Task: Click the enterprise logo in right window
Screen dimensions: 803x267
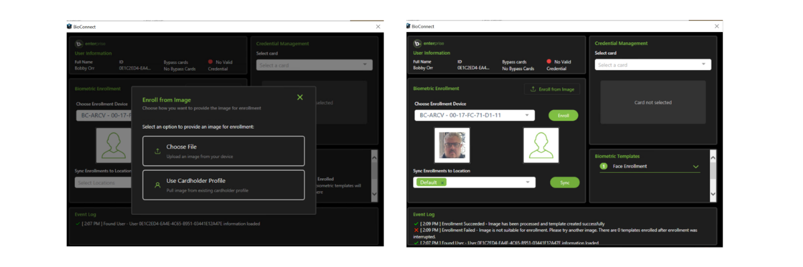Action: tap(429, 43)
